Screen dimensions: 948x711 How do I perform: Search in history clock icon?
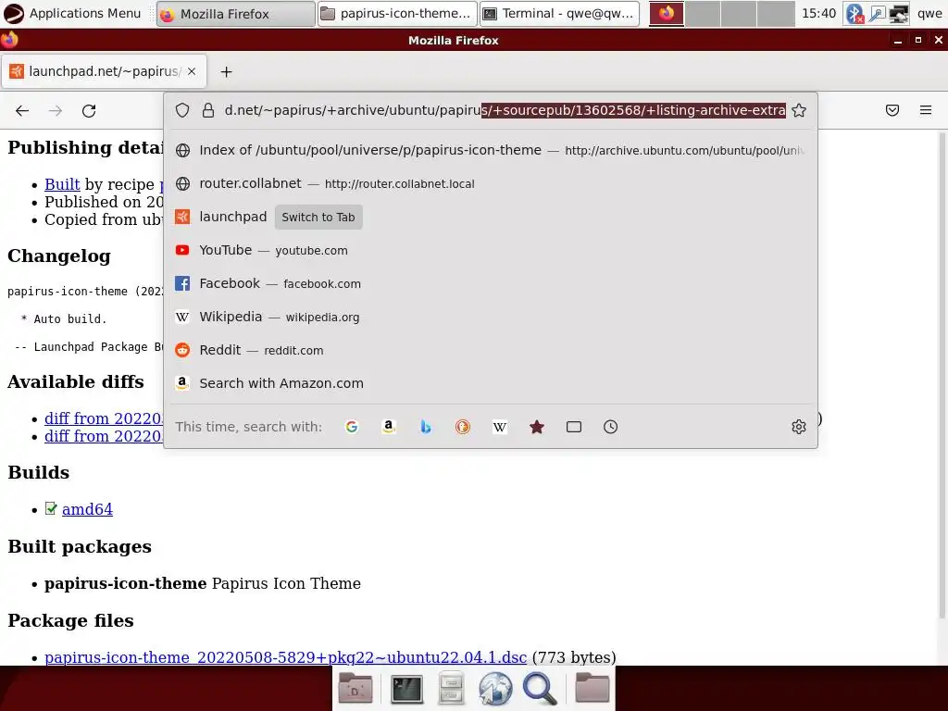pyautogui.click(x=611, y=427)
